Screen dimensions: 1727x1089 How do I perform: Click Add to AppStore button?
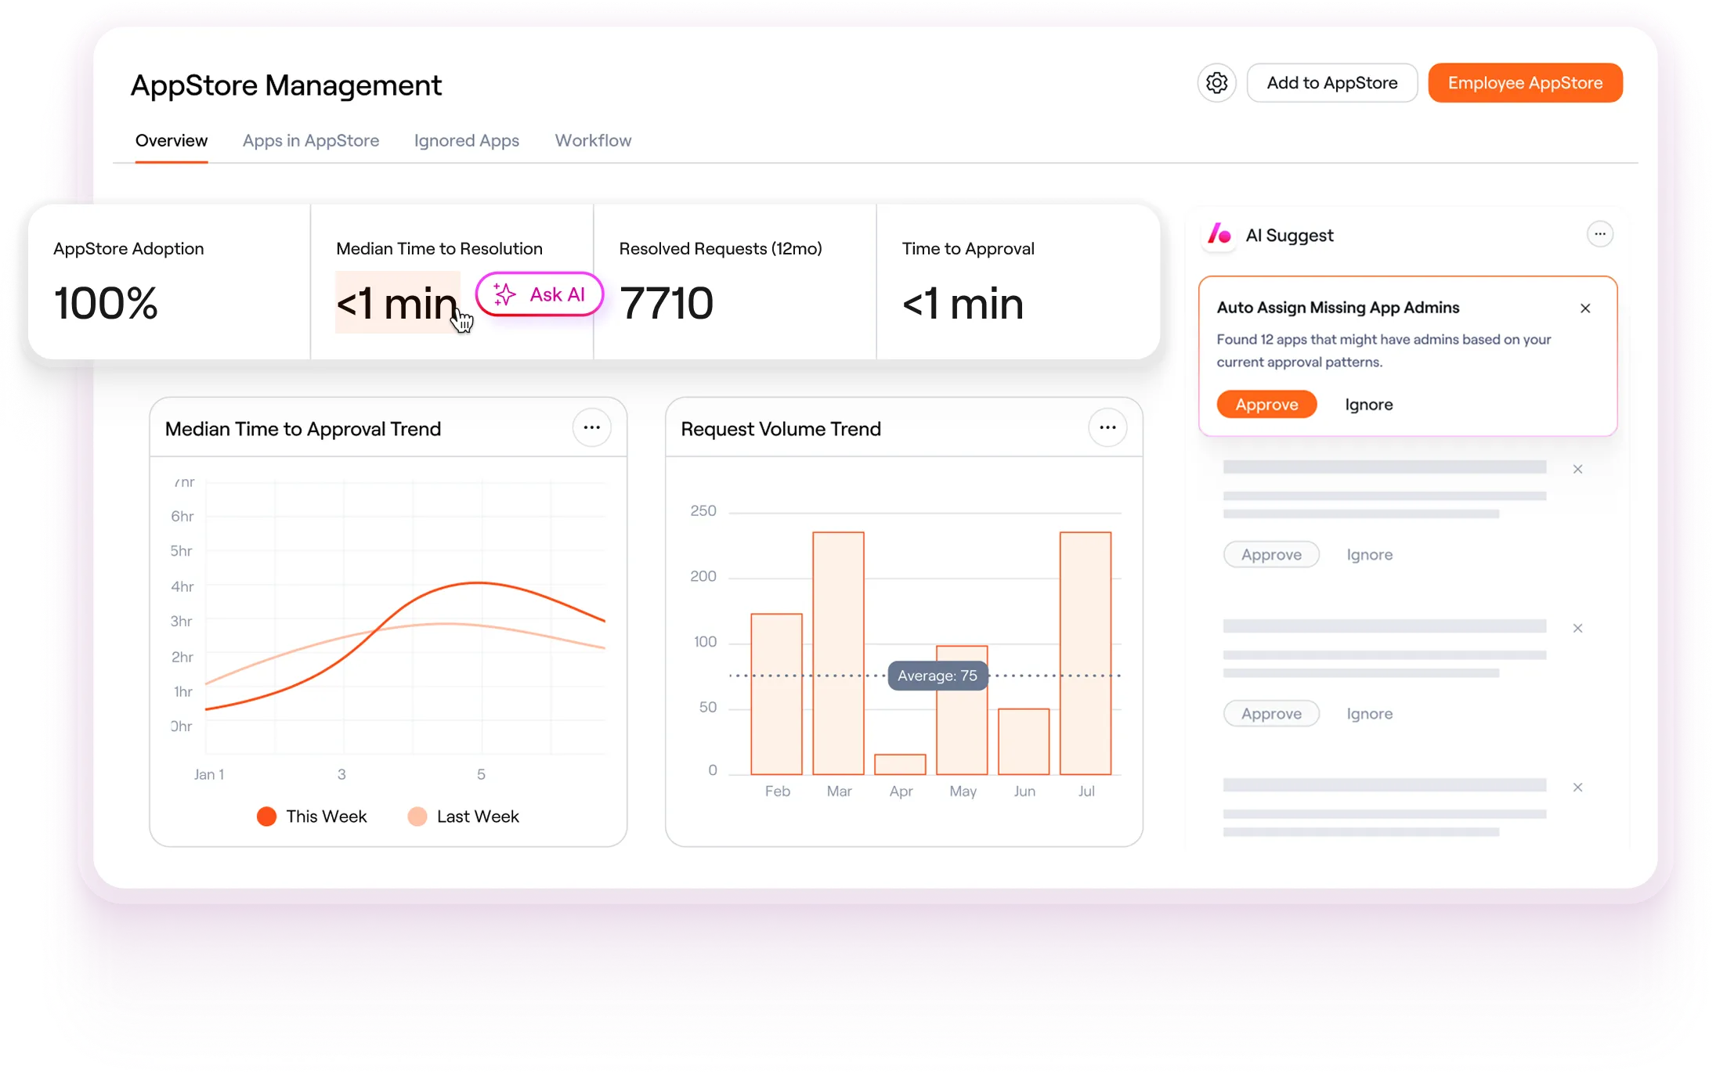[1331, 83]
